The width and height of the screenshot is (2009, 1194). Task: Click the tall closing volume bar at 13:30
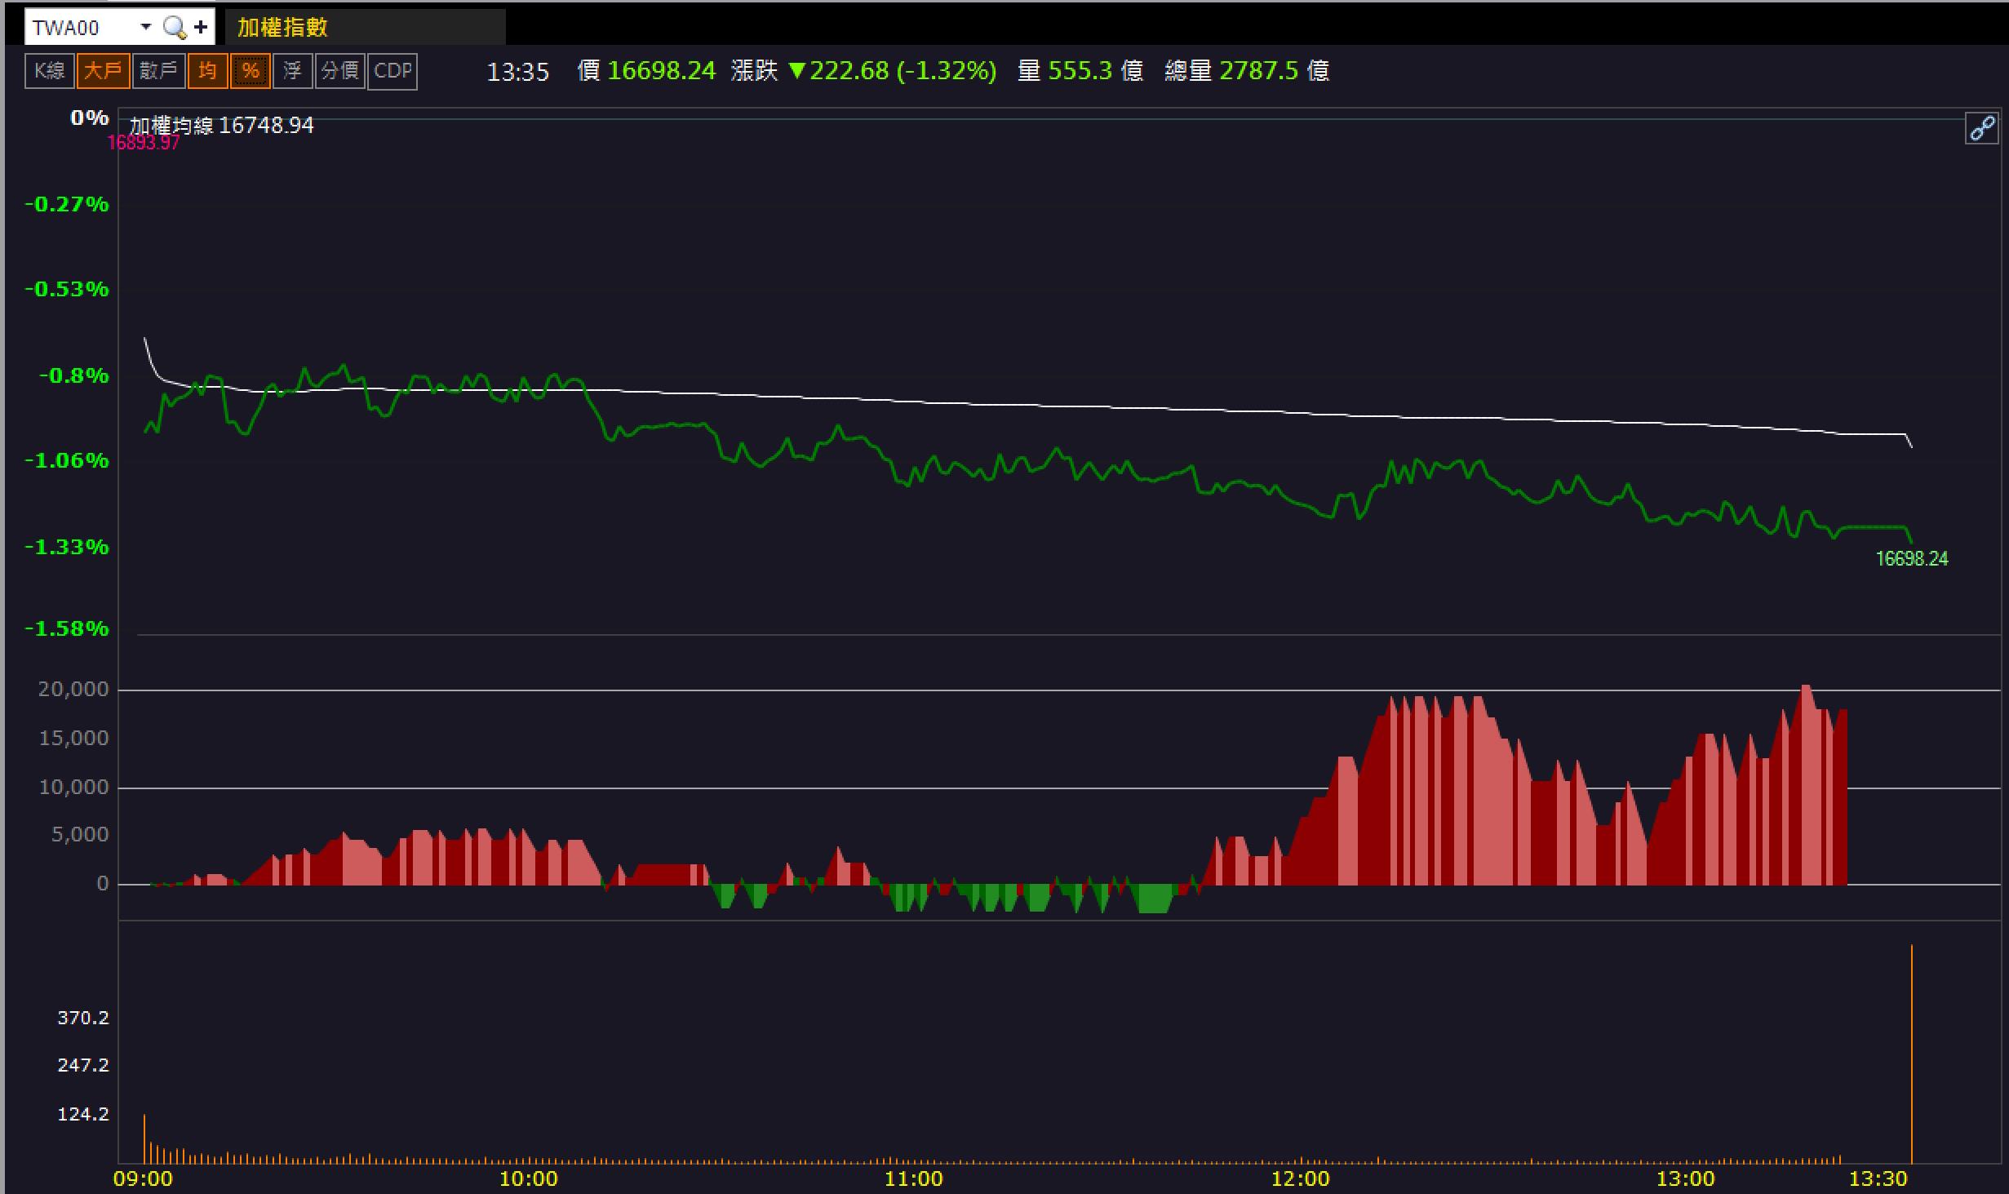(x=1911, y=1054)
